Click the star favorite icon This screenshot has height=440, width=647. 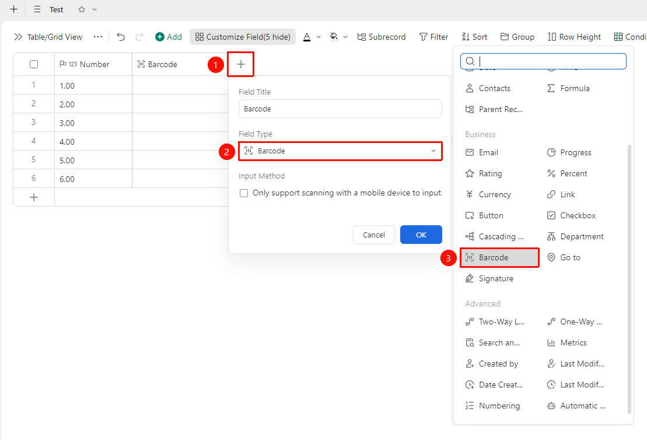(x=82, y=9)
